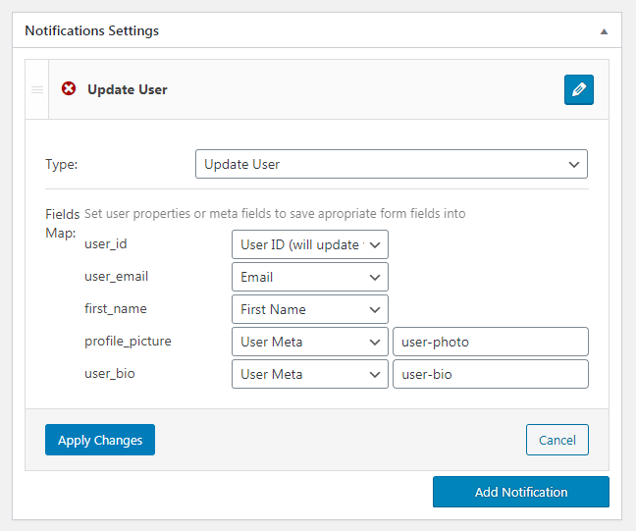
Task: Expand the user_bio User Meta dropdown
Action: [309, 374]
